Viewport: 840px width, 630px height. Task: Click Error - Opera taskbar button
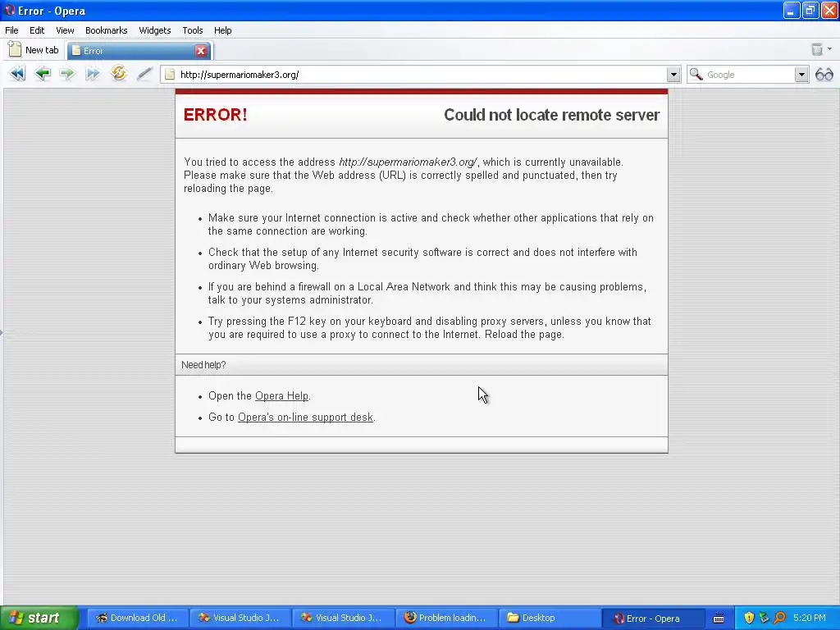tap(651, 618)
